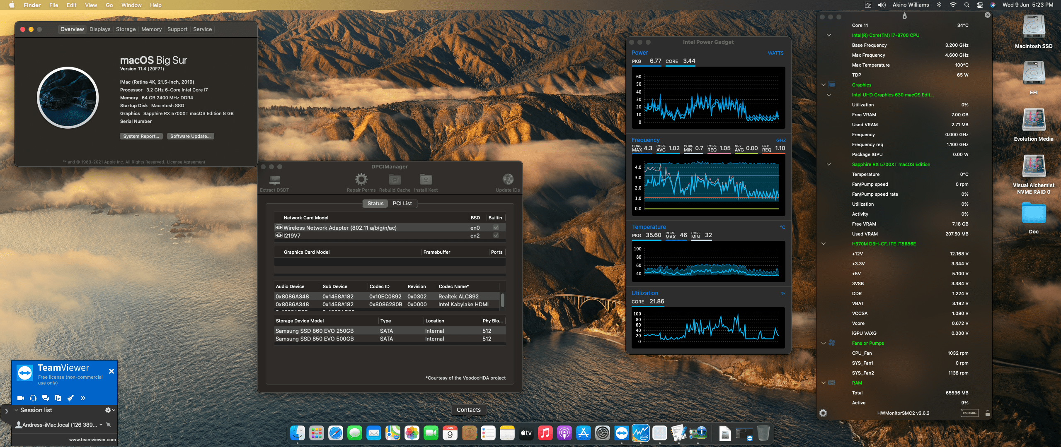The image size is (1061, 447).
Task: Click the 2500MHz RAM badge in HWMonitorSMC2
Action: point(970,413)
